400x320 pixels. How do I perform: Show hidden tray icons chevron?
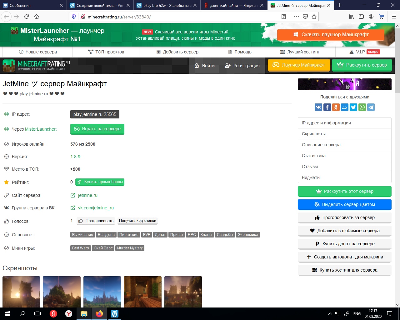pos(330,314)
